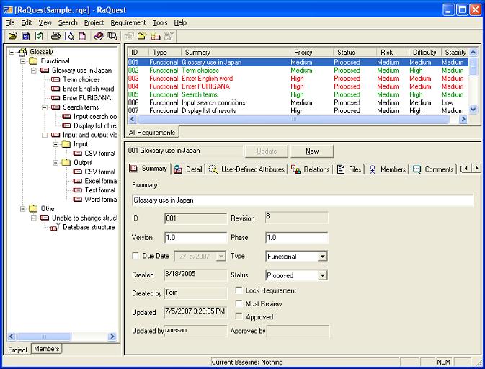Click the green refresh toolbar icon
The height and width of the screenshot is (369, 485).
click(39, 36)
